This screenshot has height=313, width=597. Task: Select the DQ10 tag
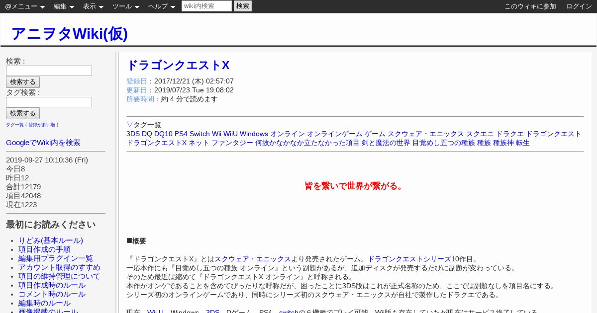click(163, 134)
